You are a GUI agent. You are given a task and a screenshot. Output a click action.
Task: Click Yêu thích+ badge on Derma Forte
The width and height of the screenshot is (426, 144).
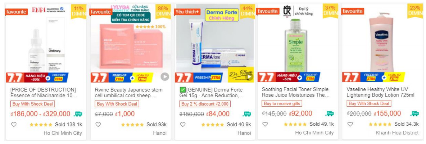[x=187, y=11]
